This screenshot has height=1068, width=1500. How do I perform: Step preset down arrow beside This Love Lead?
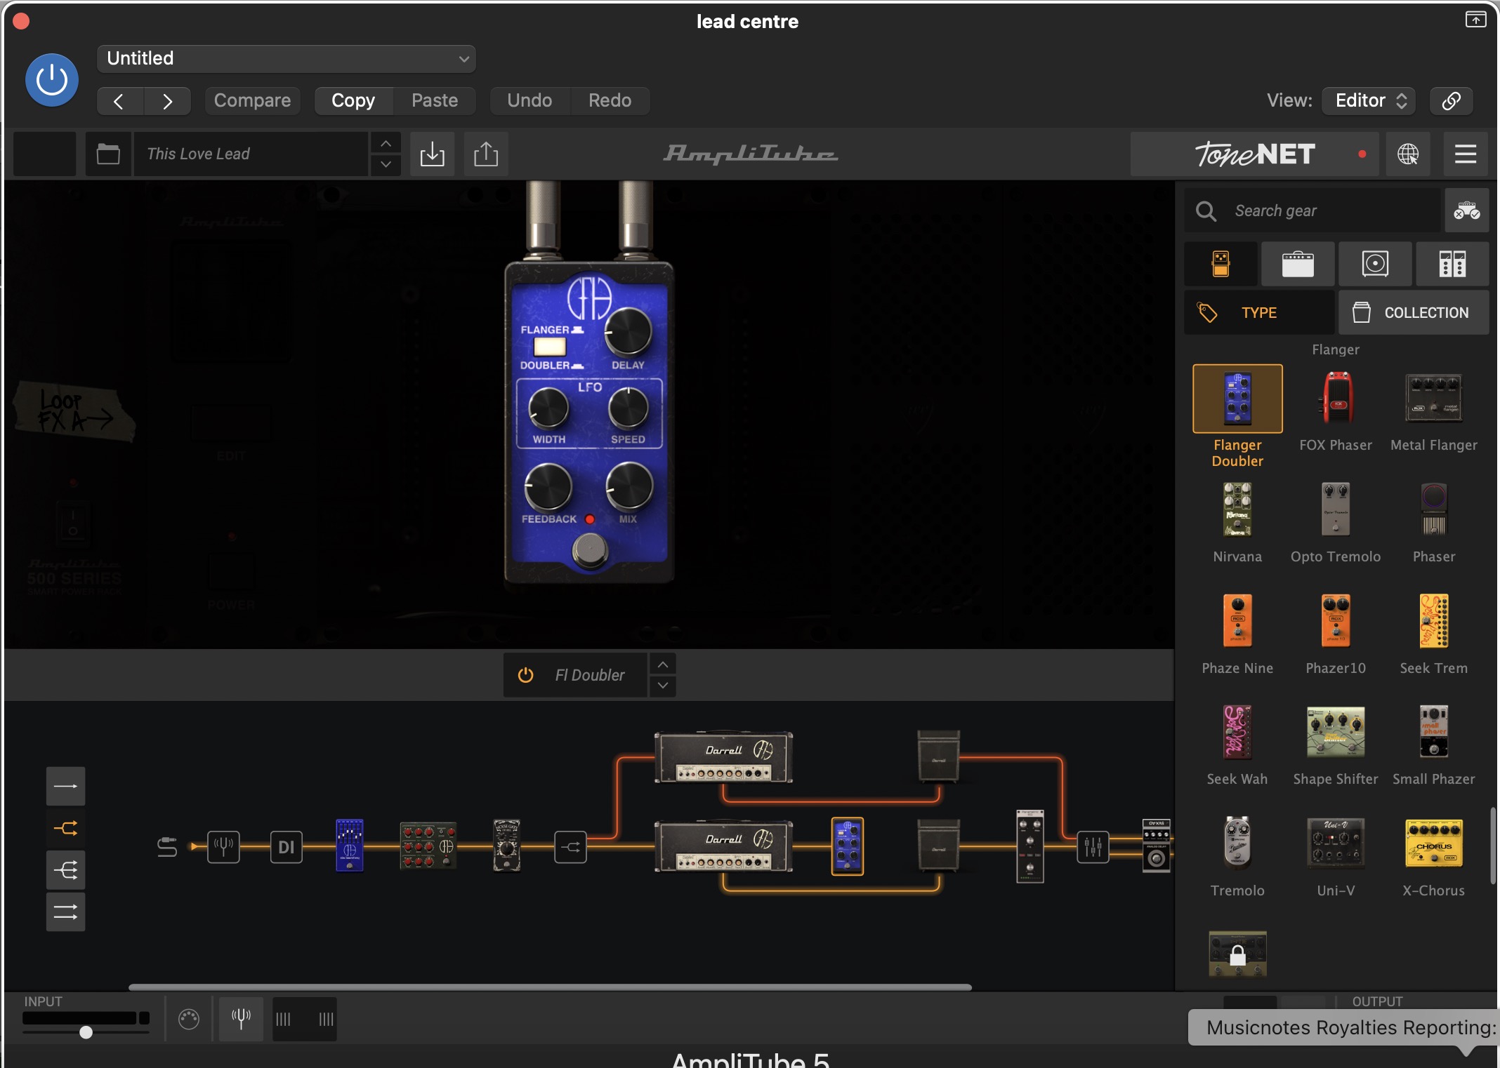point(386,165)
